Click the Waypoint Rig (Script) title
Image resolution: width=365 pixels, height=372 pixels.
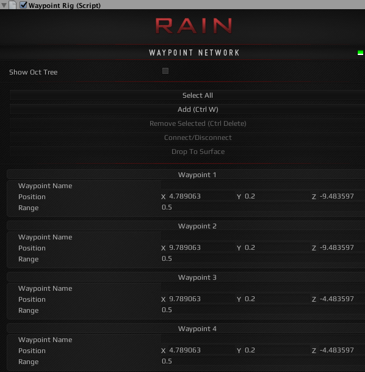pyautogui.click(x=65, y=5)
